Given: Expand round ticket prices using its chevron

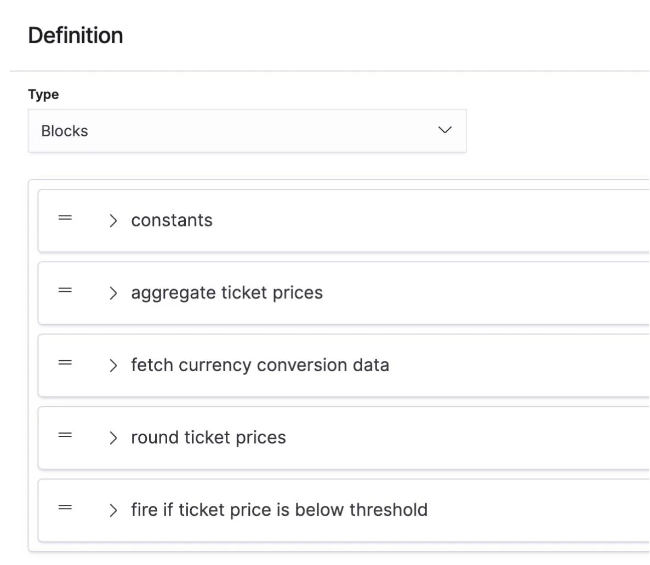Looking at the screenshot, I should click(x=113, y=438).
